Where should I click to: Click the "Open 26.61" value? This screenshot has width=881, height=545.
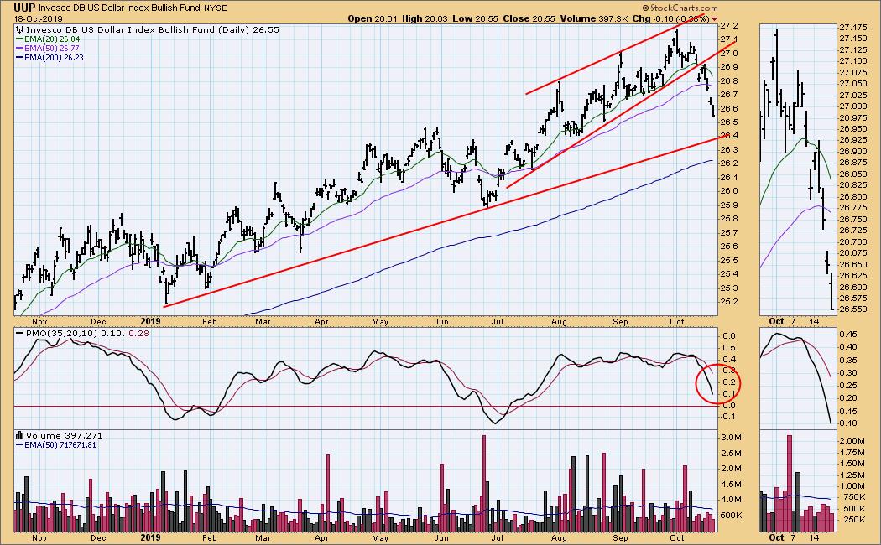point(372,18)
